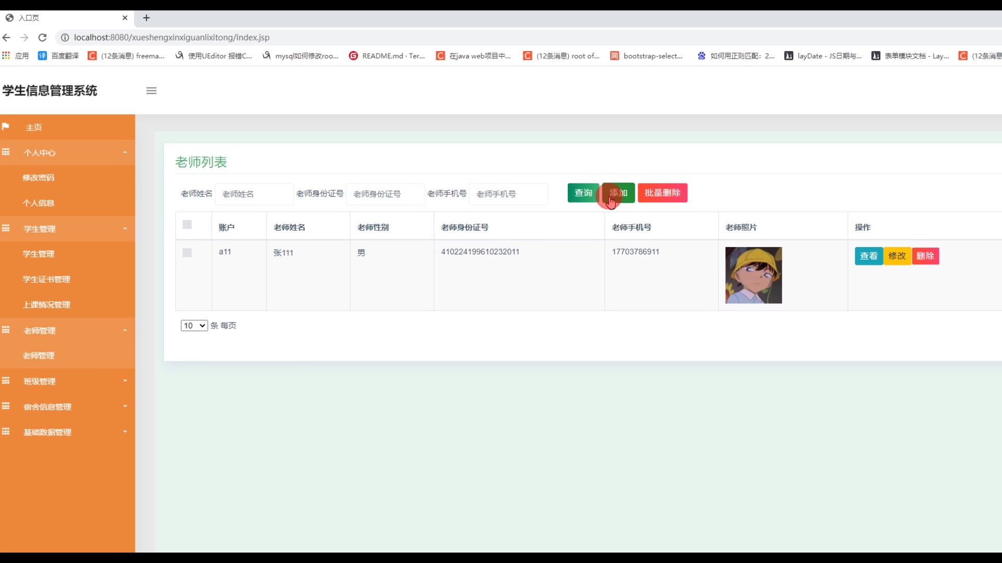Click the teacher photo thumbnail
The height and width of the screenshot is (563, 1002).
753,275
